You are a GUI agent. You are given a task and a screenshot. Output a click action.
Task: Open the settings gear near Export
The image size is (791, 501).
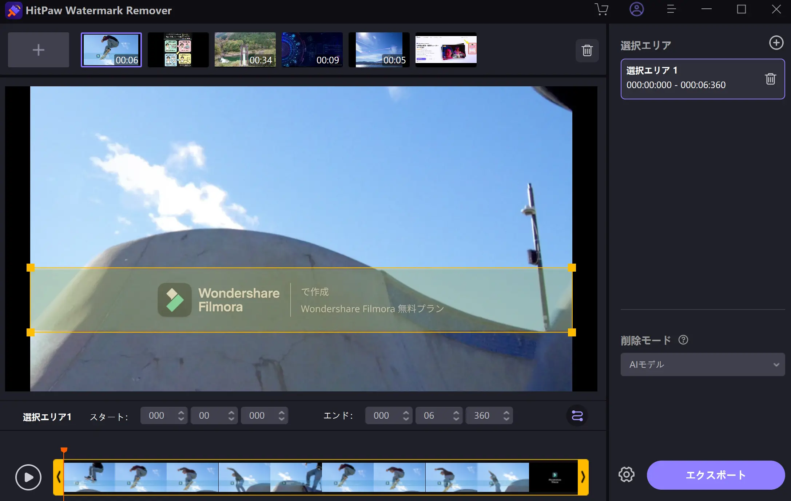coord(627,475)
